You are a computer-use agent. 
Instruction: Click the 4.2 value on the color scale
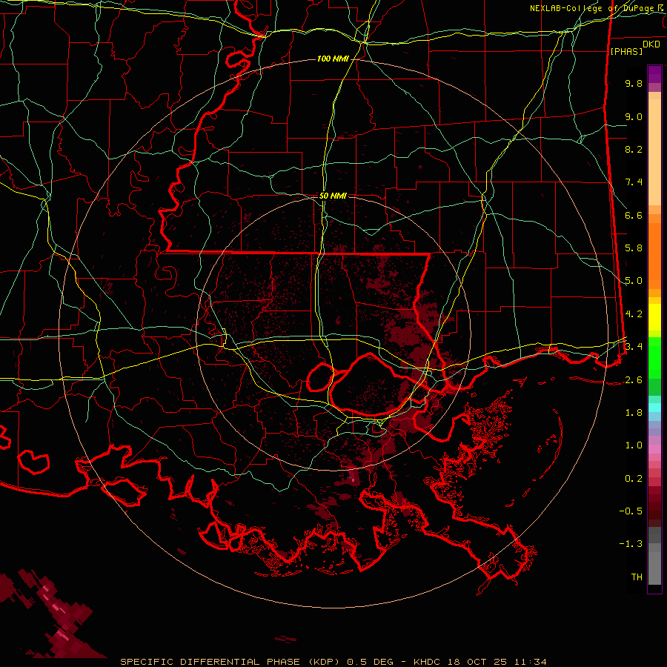tap(634, 314)
